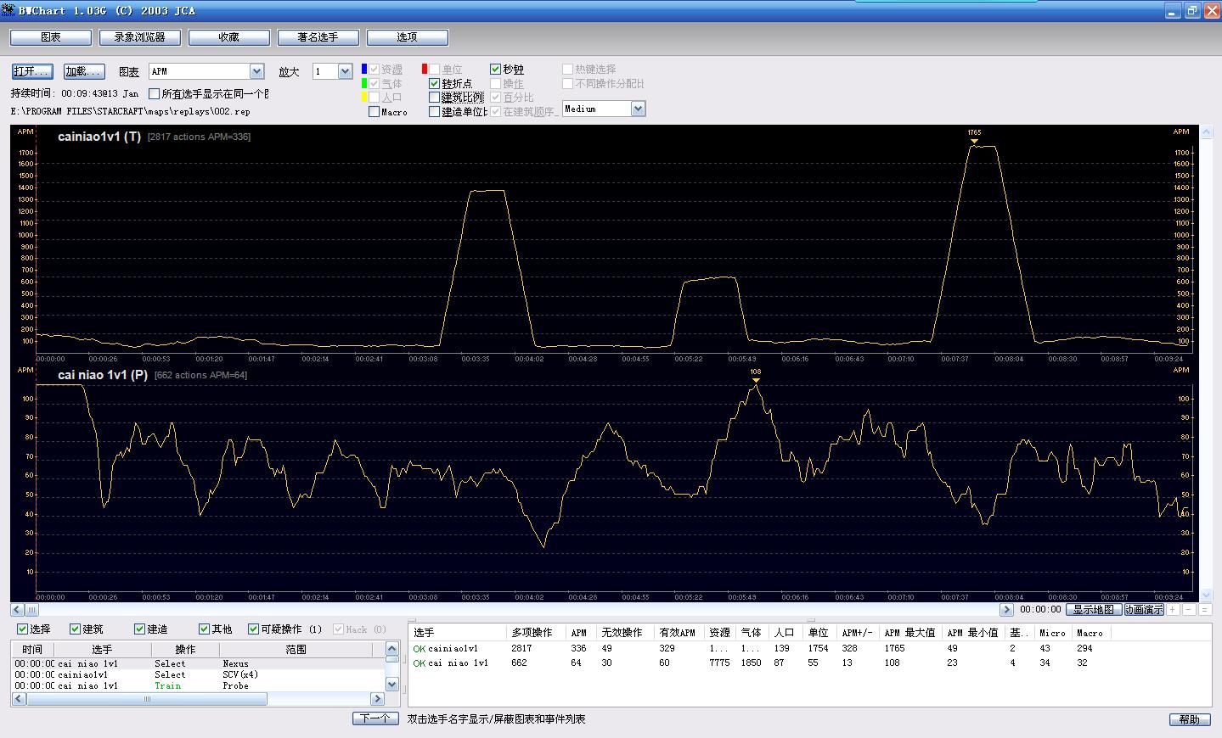
Task: Click the event list scroll-up arrow
Action: pyautogui.click(x=392, y=648)
